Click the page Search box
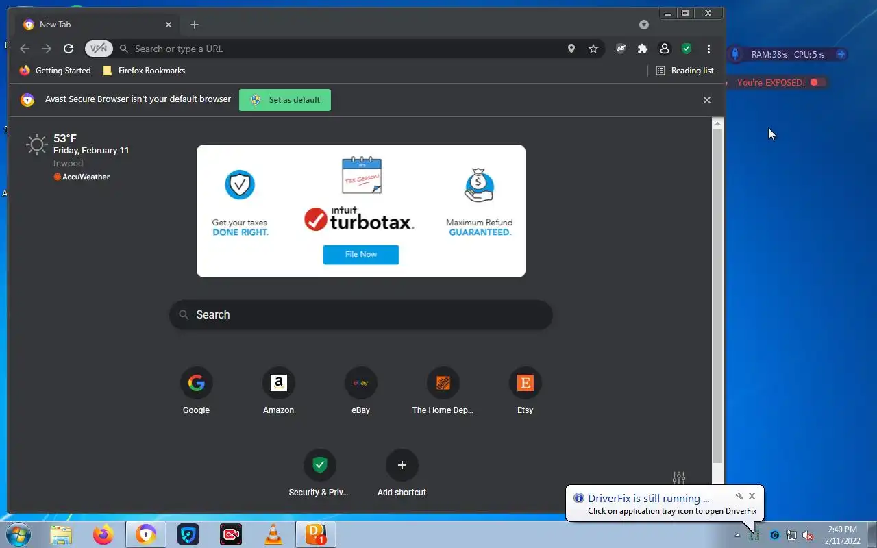The width and height of the screenshot is (877, 548). tap(361, 314)
